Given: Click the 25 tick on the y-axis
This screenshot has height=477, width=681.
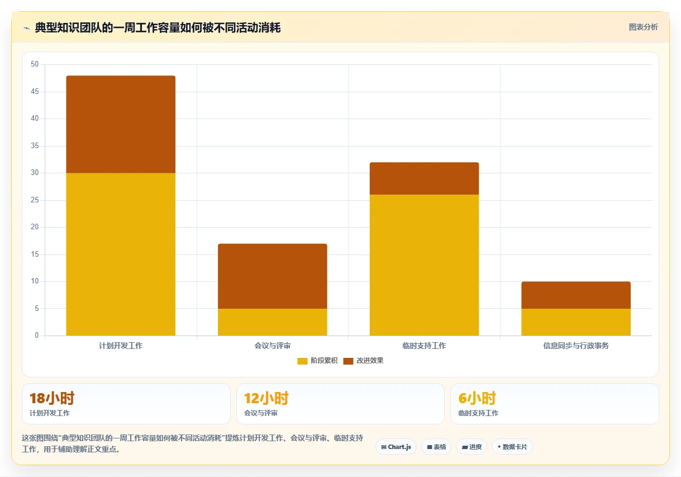Looking at the screenshot, I should tap(35, 200).
